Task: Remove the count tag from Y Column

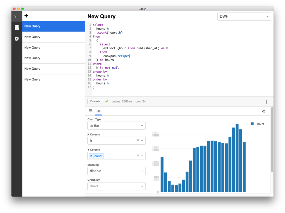Action: tap(91, 156)
